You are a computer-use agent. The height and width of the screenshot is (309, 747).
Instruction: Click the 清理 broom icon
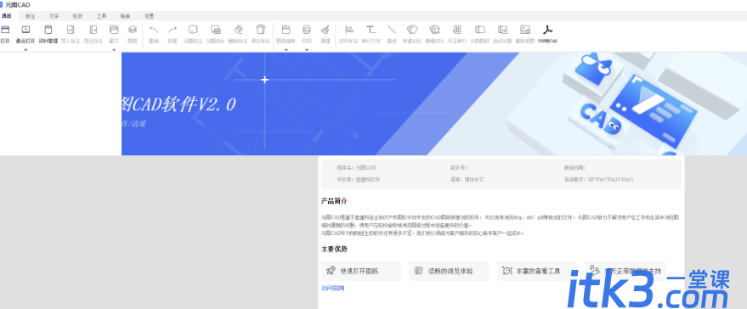coord(325,30)
